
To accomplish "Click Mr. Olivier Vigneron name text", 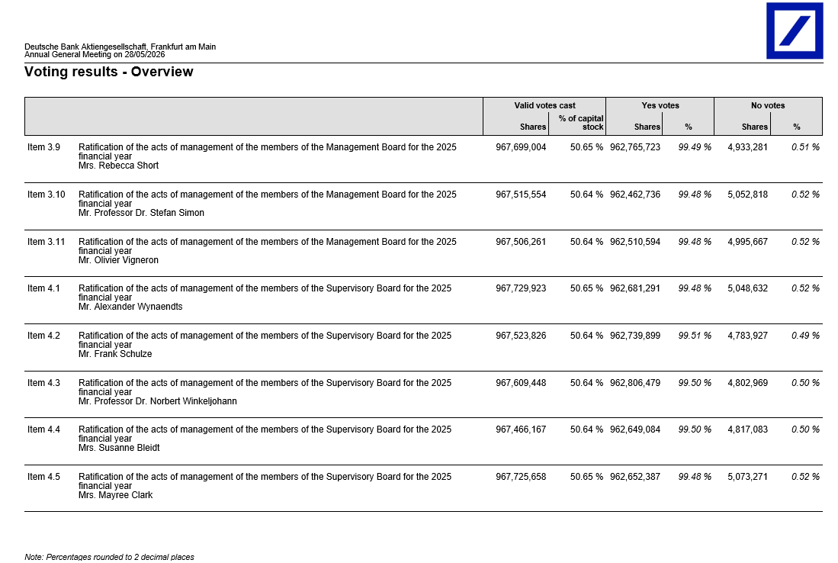I will (119, 260).
